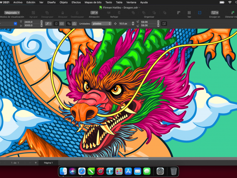Viewport: 237px width, 178px height.
Task: Add a page with the plus icon
Action: [x=36, y=163]
